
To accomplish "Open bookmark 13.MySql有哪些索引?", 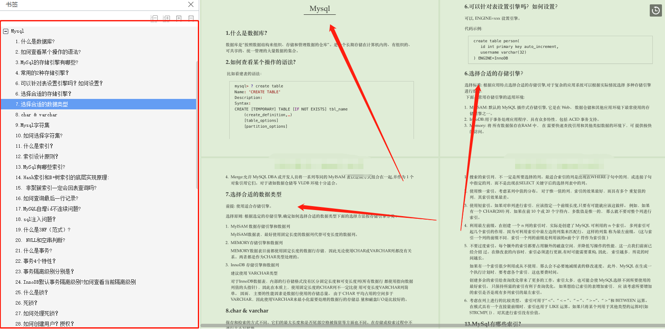I will click(40, 167).
